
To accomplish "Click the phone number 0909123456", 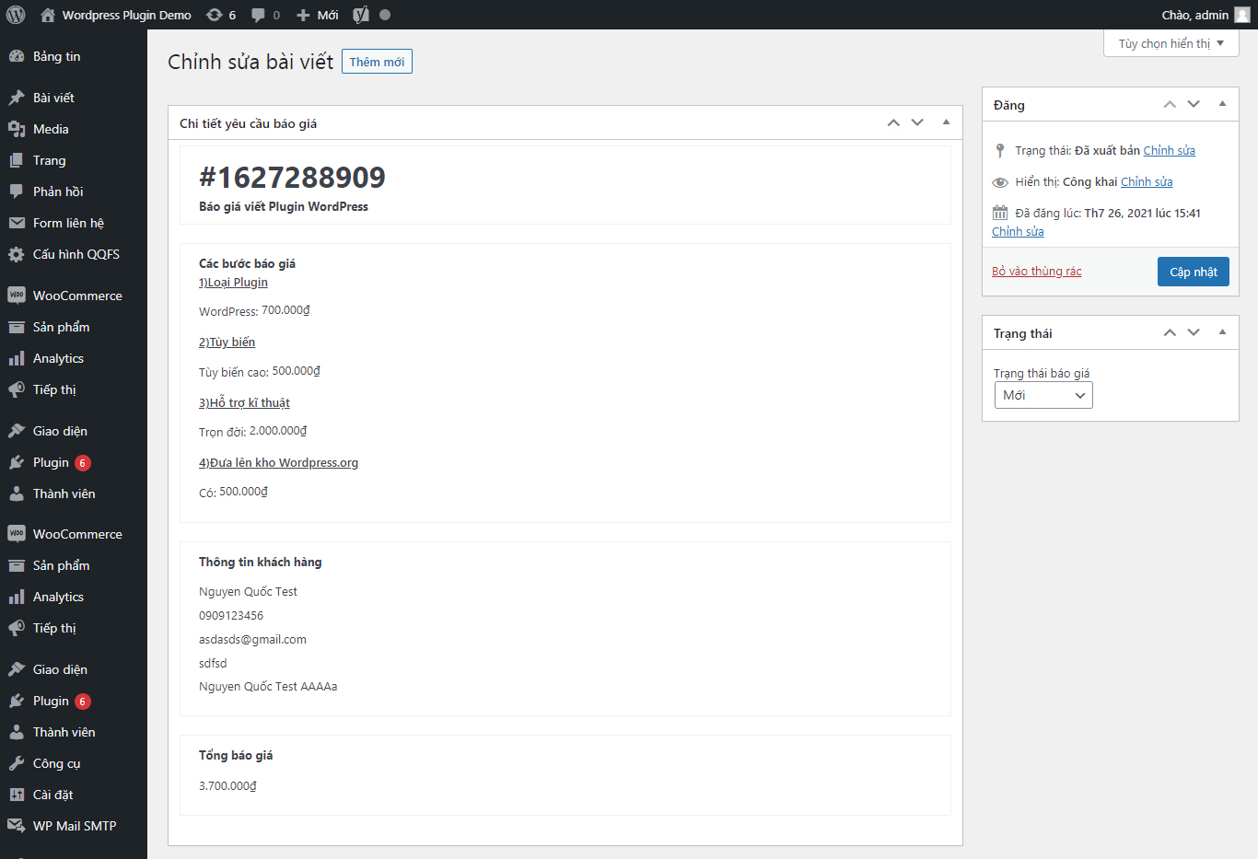I will pyautogui.click(x=231, y=615).
